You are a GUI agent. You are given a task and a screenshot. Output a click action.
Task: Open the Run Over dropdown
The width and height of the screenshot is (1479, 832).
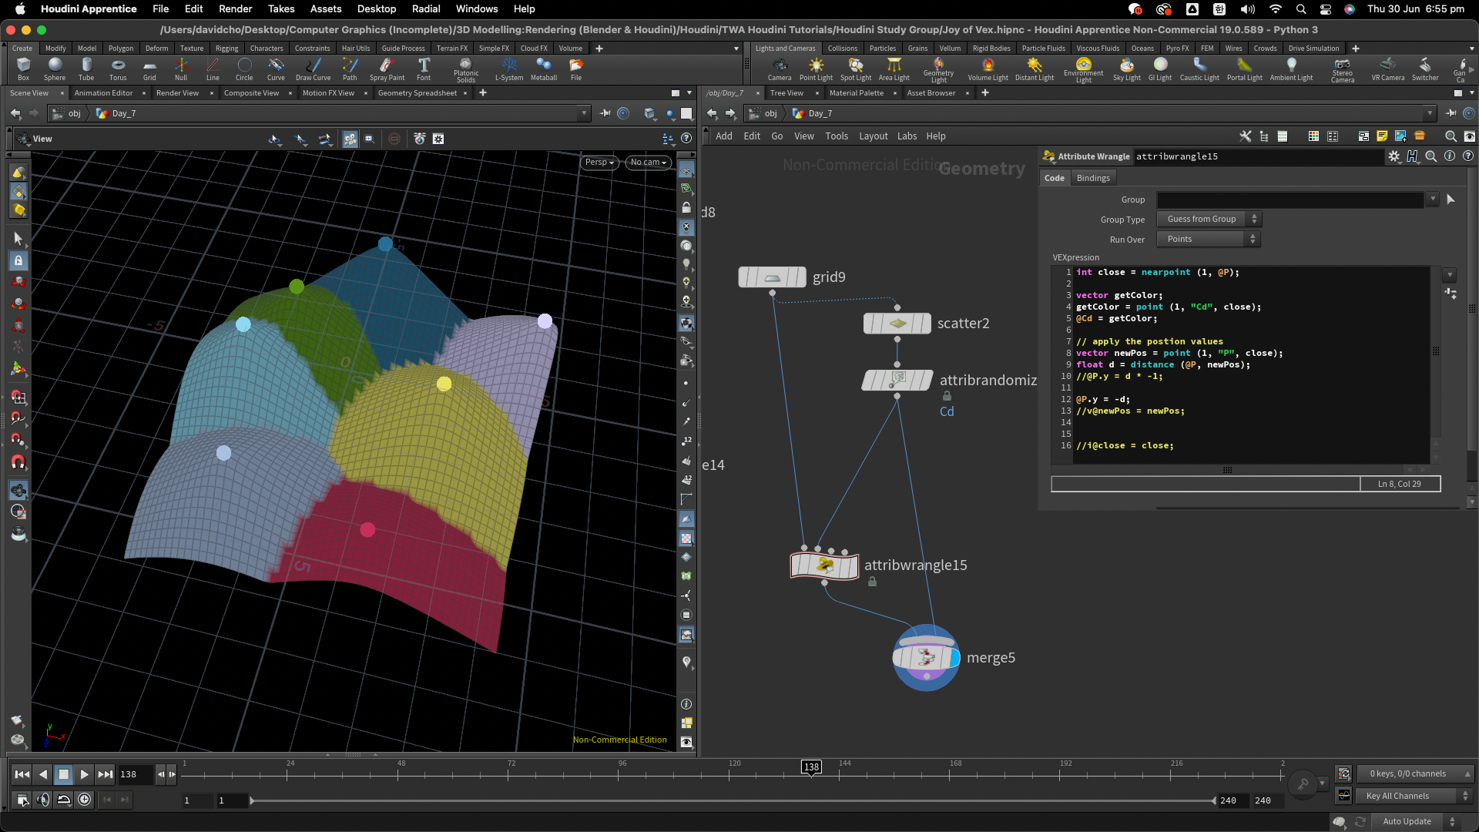tap(1209, 240)
